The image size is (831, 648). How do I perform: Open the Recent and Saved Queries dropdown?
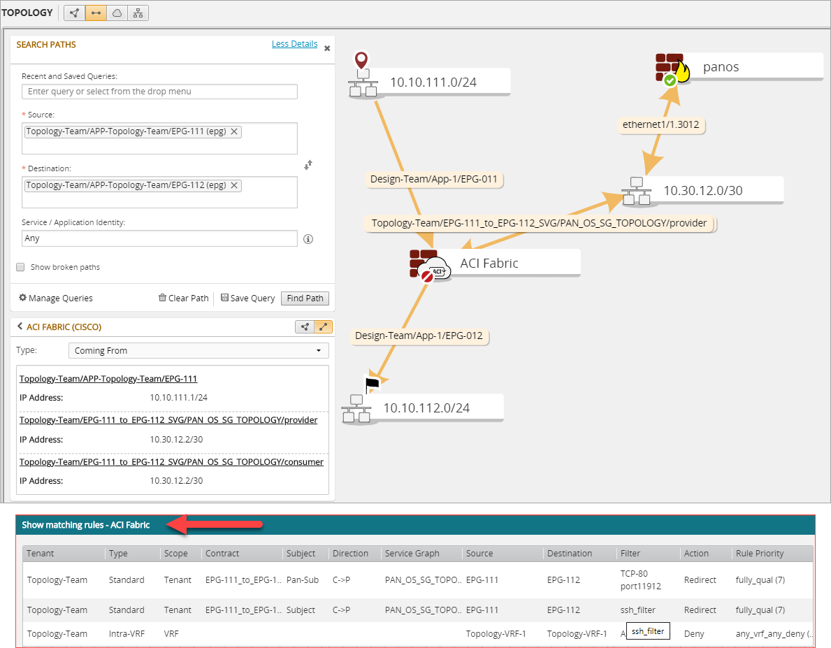[x=159, y=92]
